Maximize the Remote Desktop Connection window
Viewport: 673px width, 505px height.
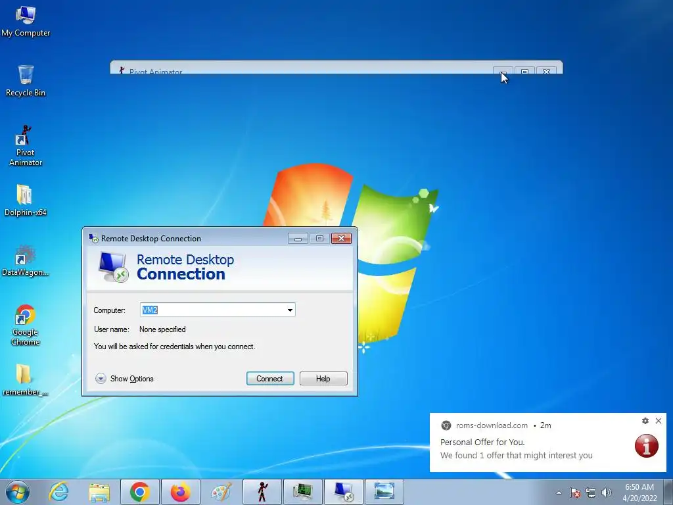319,238
